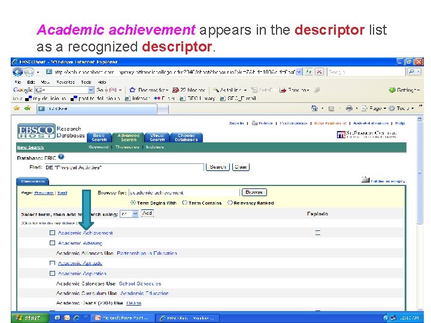This screenshot has height=323, width=431.
Task: Open the Partnerships in Education link
Action: [147, 253]
